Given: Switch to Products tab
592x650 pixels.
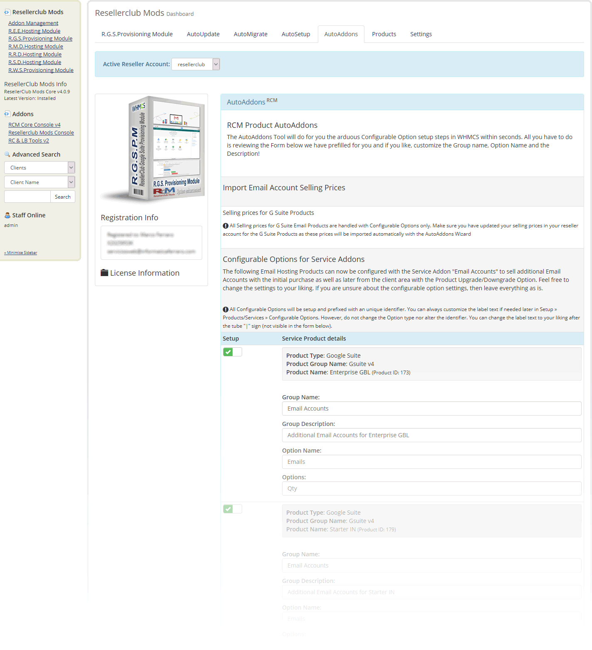Looking at the screenshot, I should pyautogui.click(x=384, y=34).
